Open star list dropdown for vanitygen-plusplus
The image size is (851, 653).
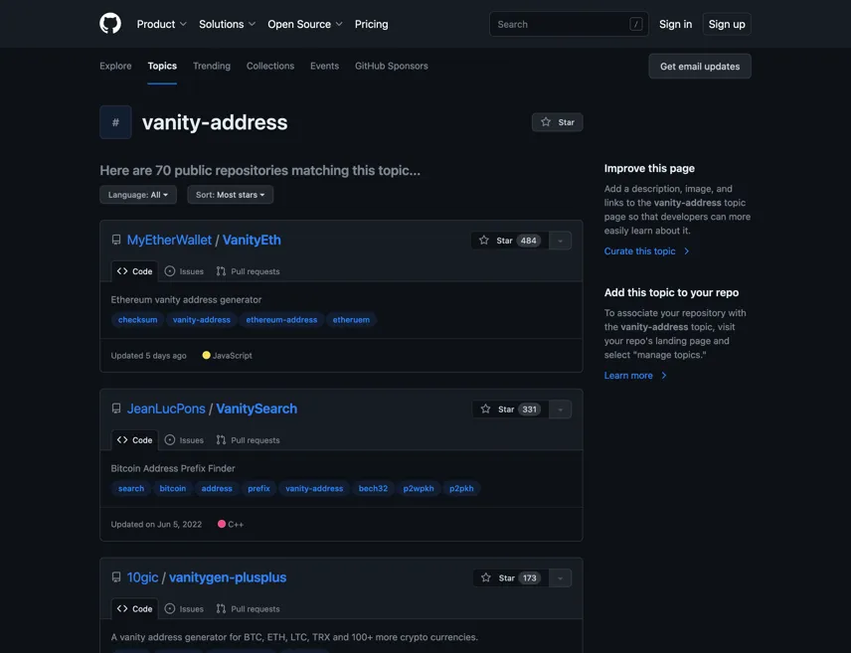(560, 578)
